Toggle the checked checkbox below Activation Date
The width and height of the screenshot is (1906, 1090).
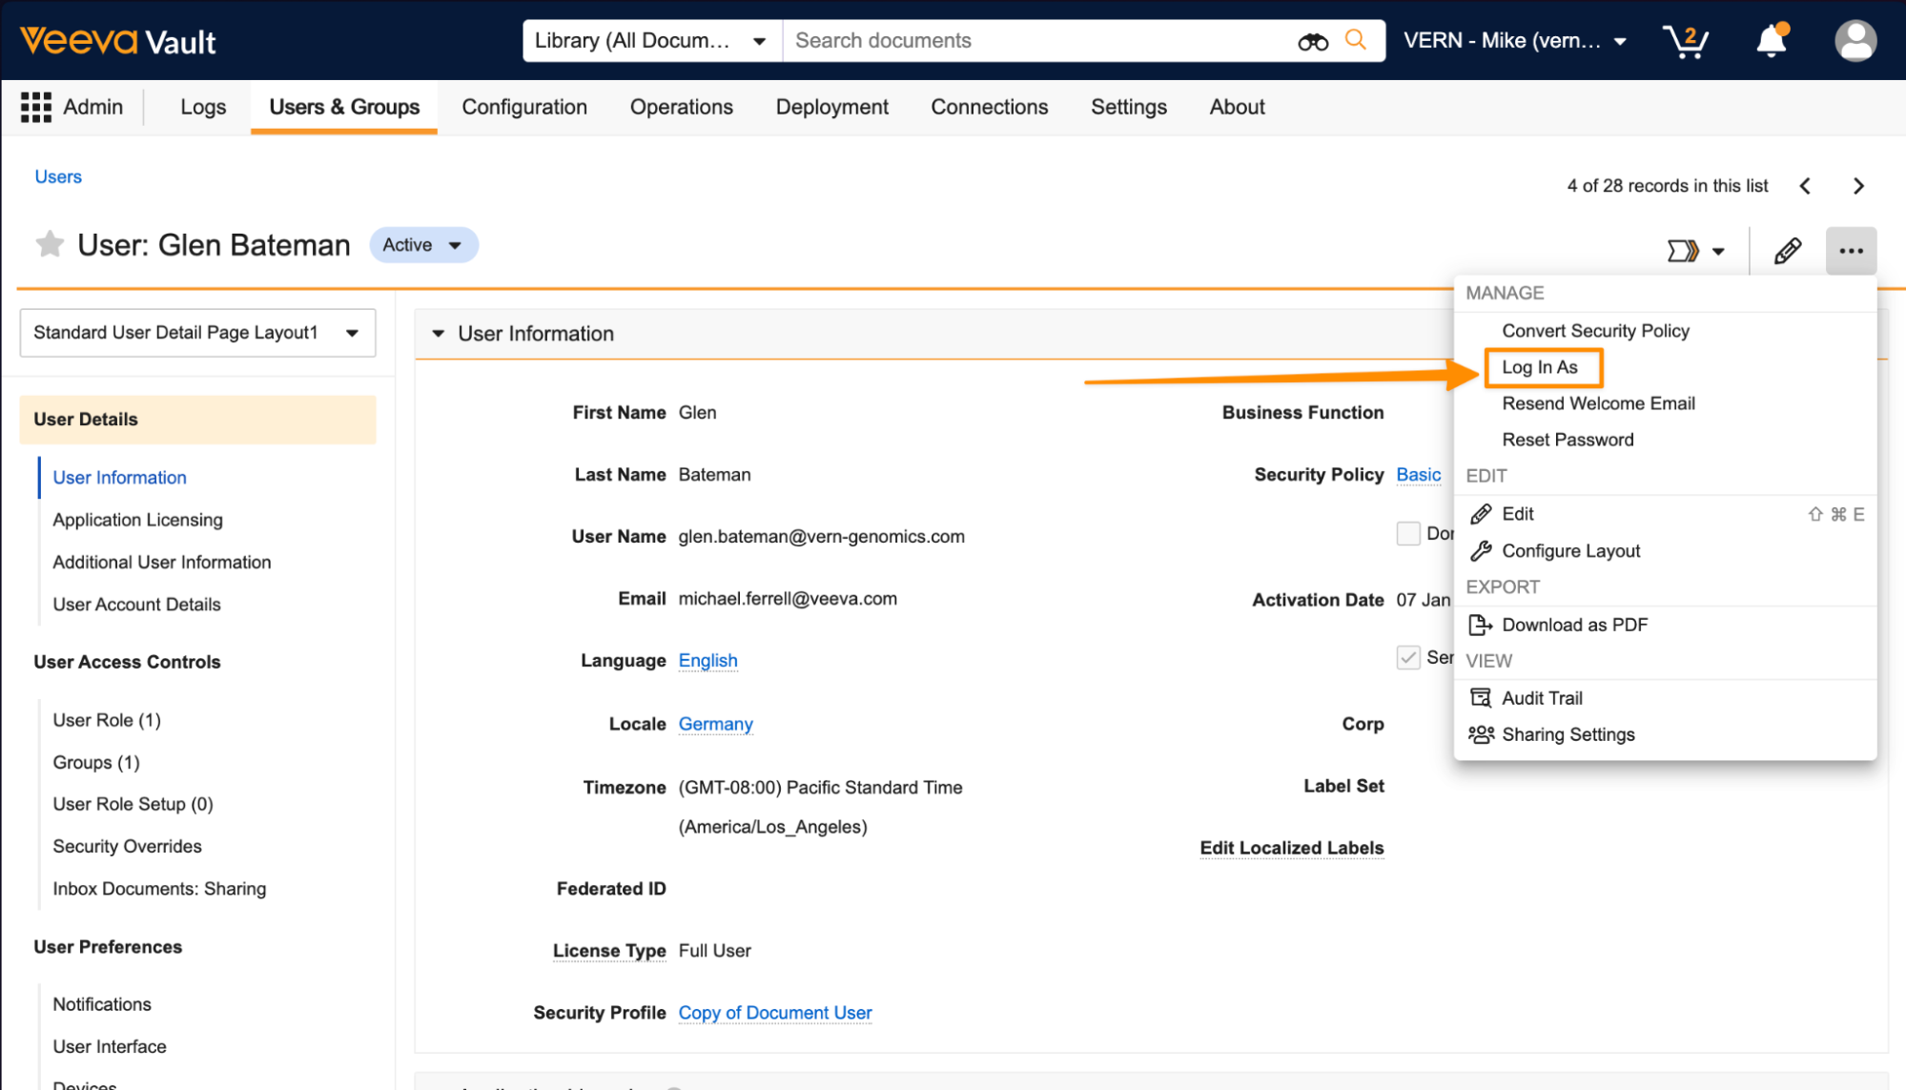[x=1407, y=657]
